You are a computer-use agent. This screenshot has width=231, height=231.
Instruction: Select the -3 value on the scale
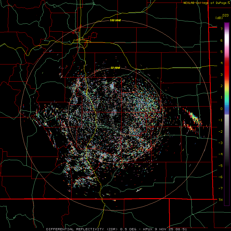point(220,143)
